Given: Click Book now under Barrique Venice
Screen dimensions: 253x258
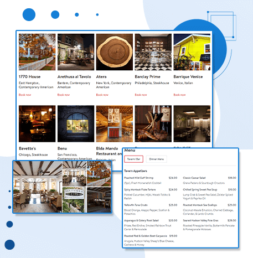Looking at the screenshot, I should pyautogui.click(x=179, y=95).
